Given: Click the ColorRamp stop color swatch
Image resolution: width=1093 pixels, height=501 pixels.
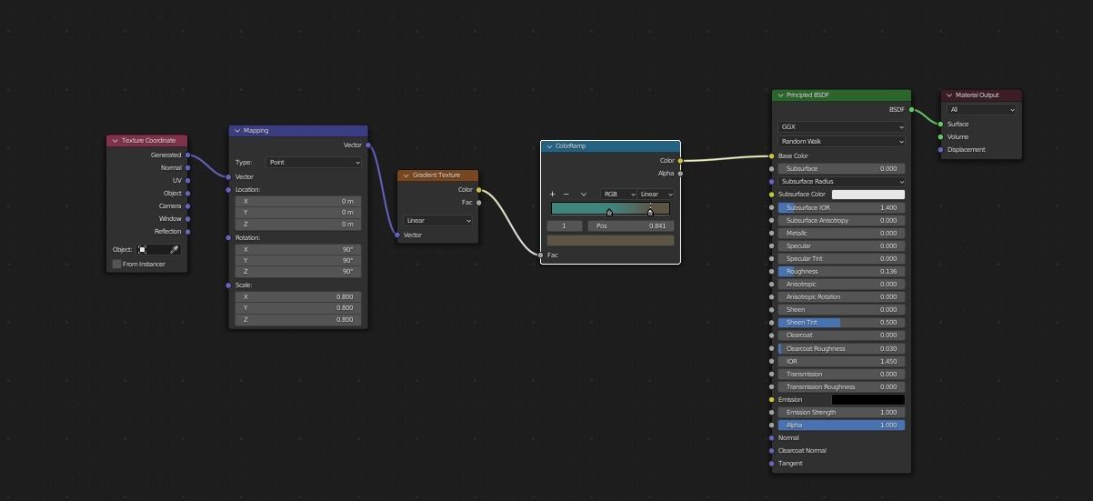Looking at the screenshot, I should tap(610, 240).
